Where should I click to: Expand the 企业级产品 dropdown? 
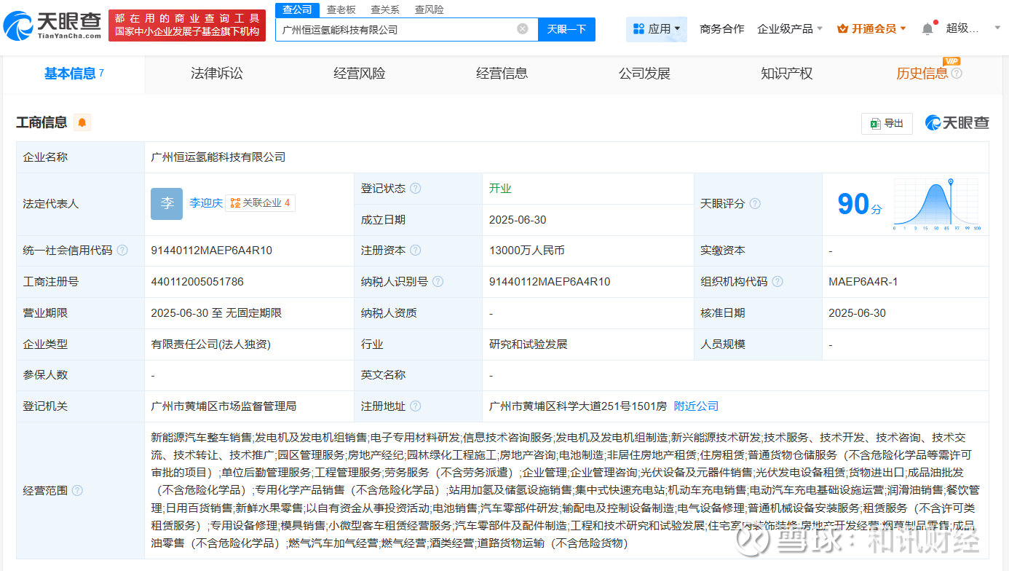[x=790, y=29]
